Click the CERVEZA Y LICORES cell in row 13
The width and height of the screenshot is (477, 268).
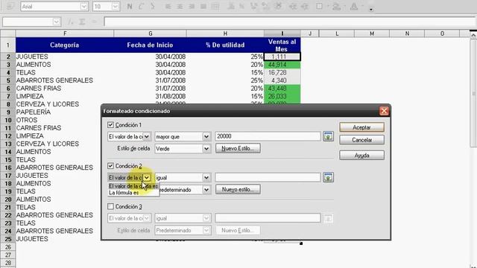pos(58,144)
